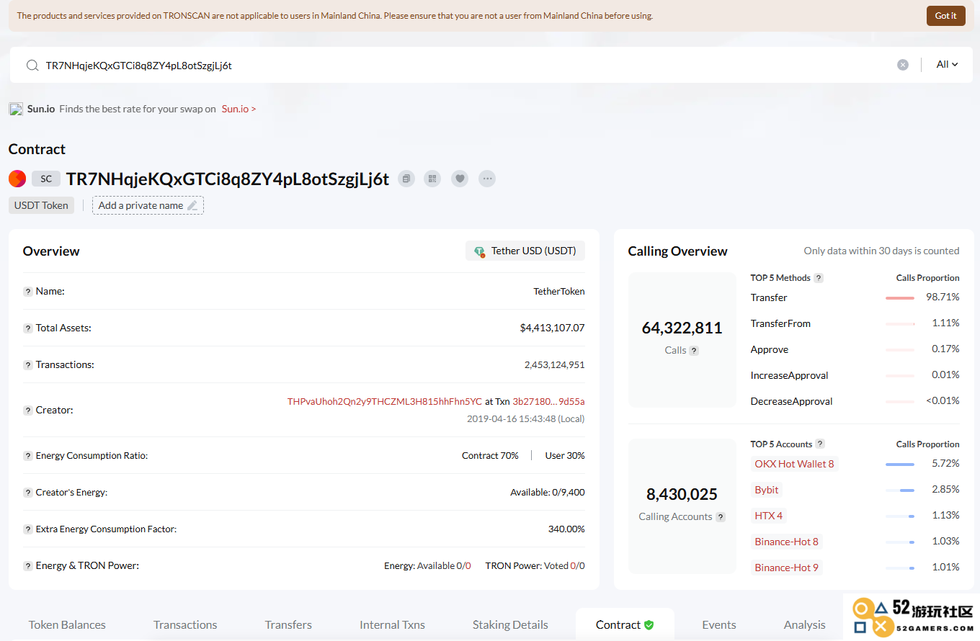Click the search magnifier icon

(x=32, y=65)
